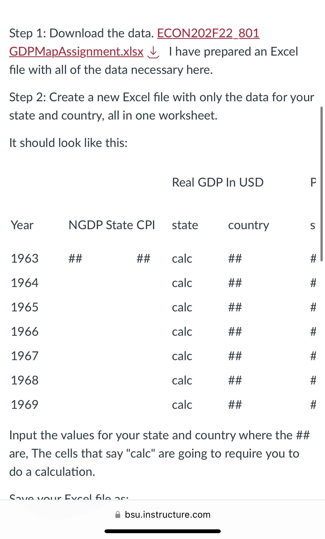Select the 'calc' cell for year 1963
325x539 pixels.
pos(182,259)
